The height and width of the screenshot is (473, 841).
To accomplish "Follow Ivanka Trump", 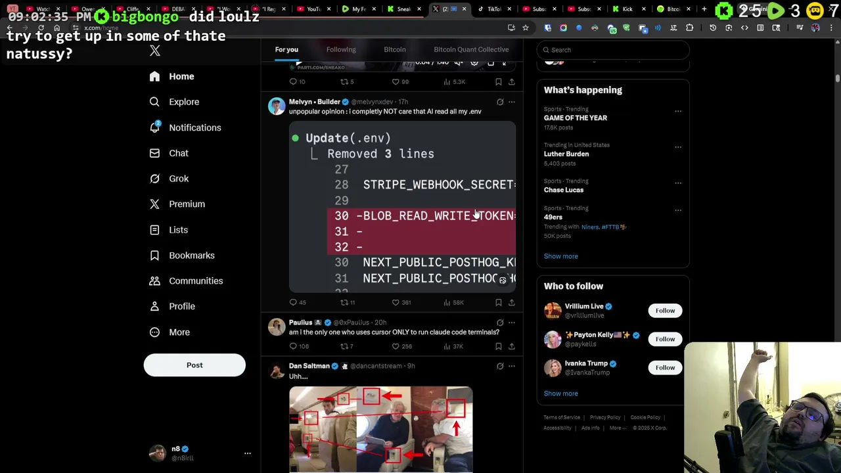I will [x=665, y=367].
